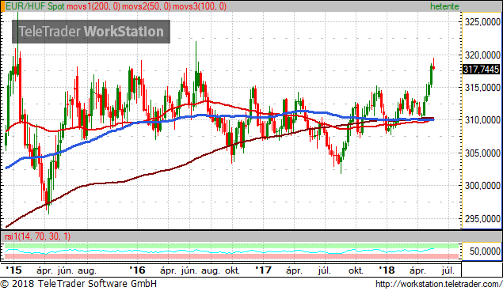Click the 315,0000 price axis label
This screenshot has height=291, width=503.
click(482, 88)
